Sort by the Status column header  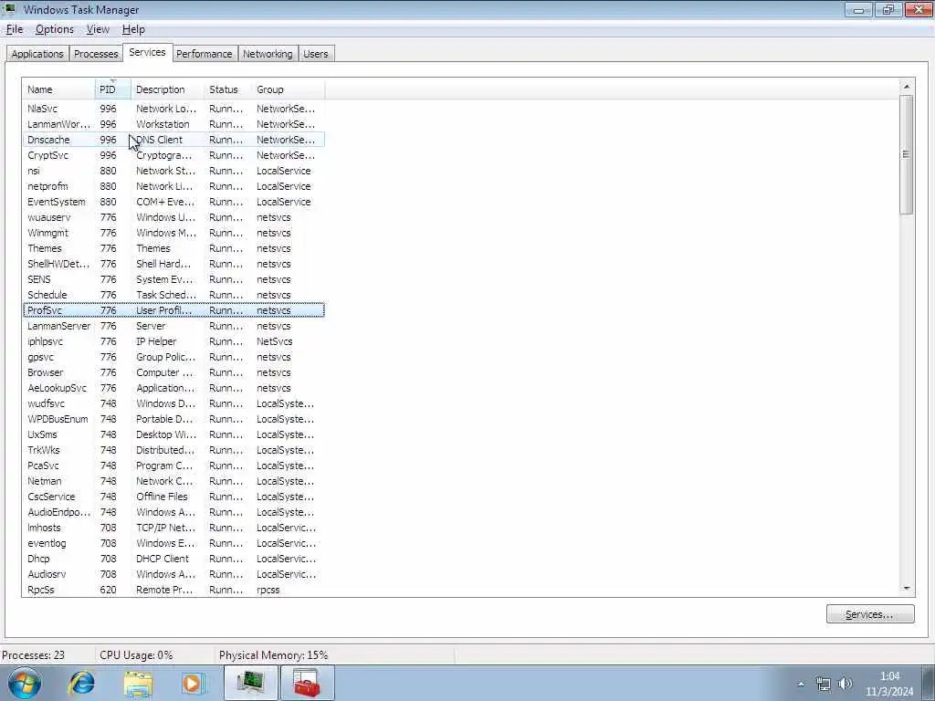click(227, 89)
